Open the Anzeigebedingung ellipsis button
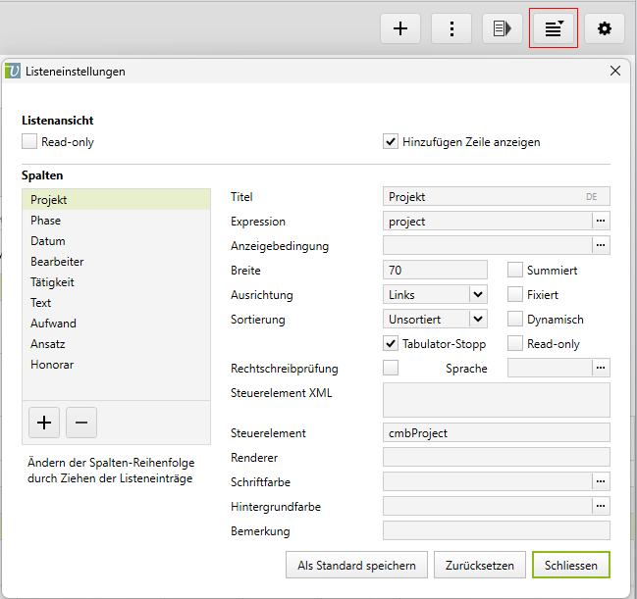The width and height of the screenshot is (637, 599). click(601, 245)
